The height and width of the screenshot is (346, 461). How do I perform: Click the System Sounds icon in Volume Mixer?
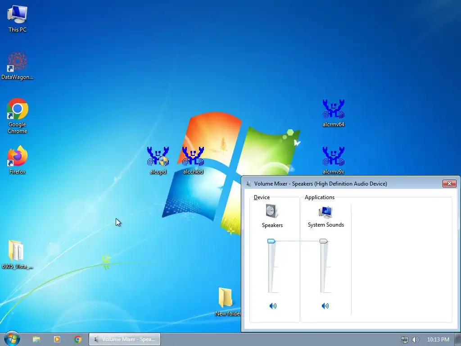(x=325, y=212)
